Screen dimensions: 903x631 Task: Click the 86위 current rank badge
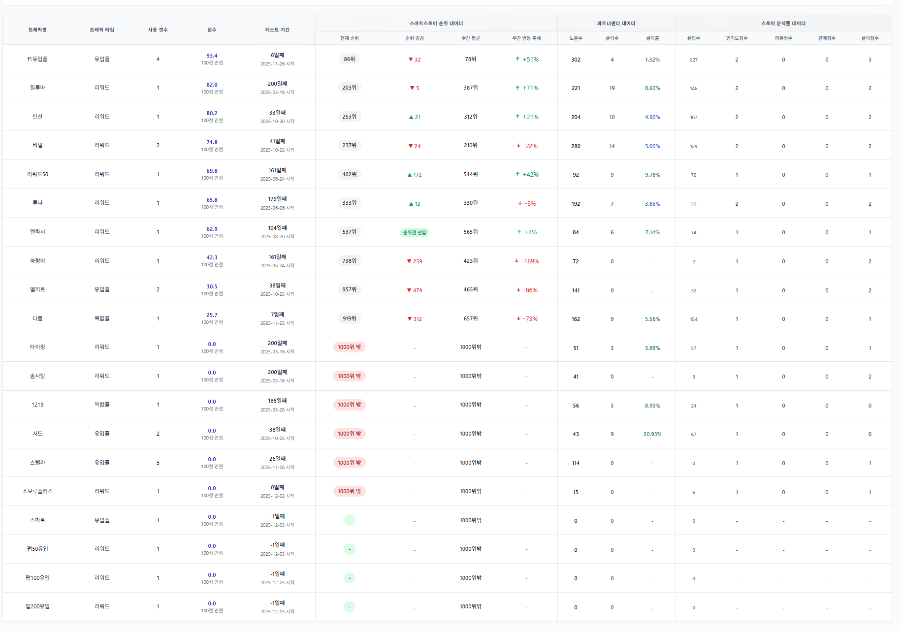(x=350, y=59)
